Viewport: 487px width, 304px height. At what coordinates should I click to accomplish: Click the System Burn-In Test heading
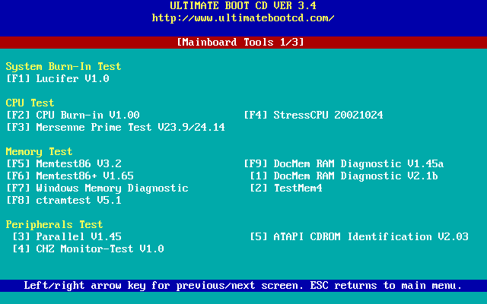[63, 66]
